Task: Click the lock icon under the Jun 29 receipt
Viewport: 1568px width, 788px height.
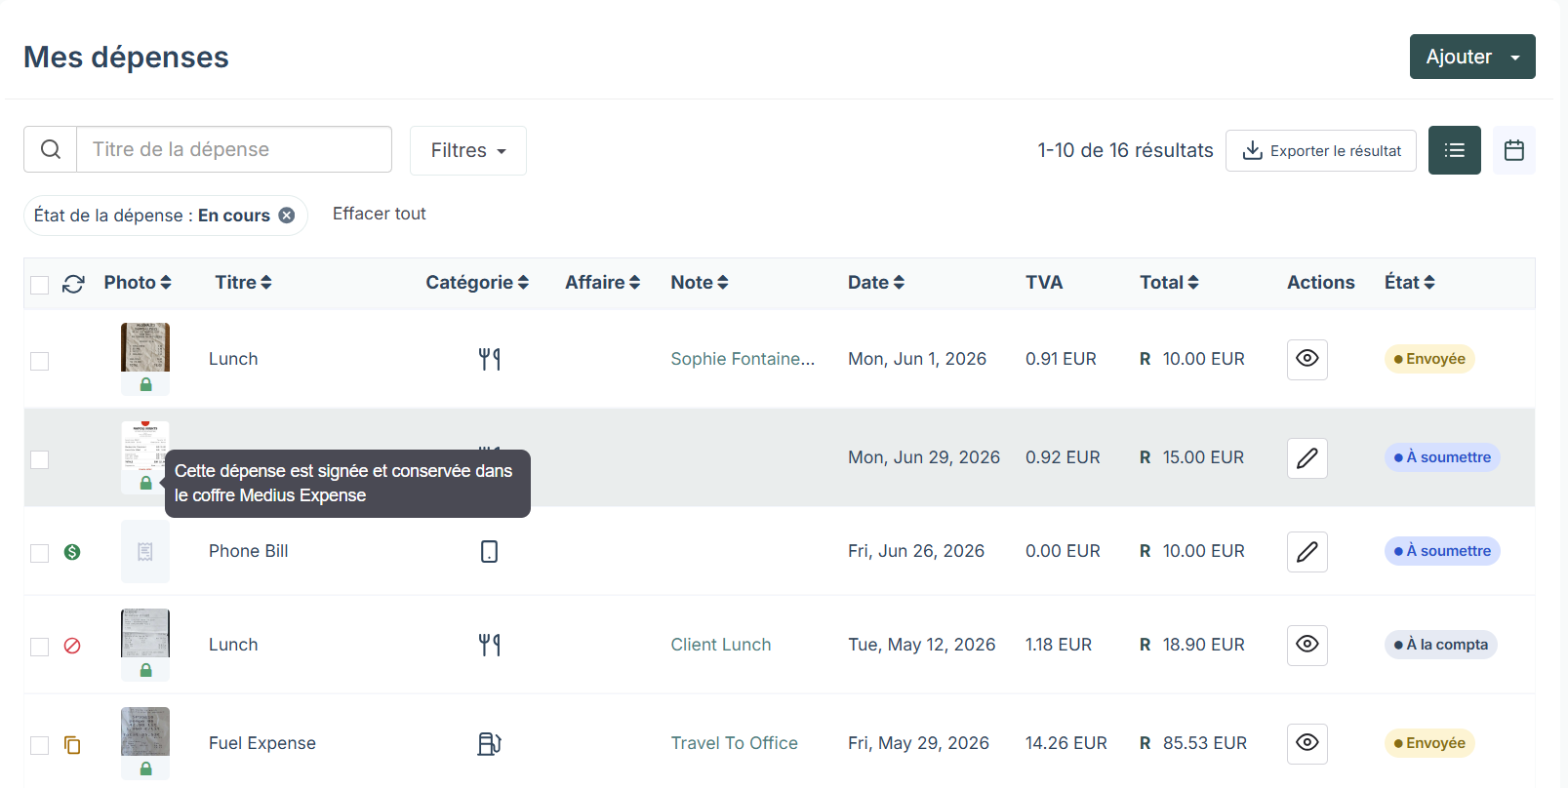Action: (145, 483)
